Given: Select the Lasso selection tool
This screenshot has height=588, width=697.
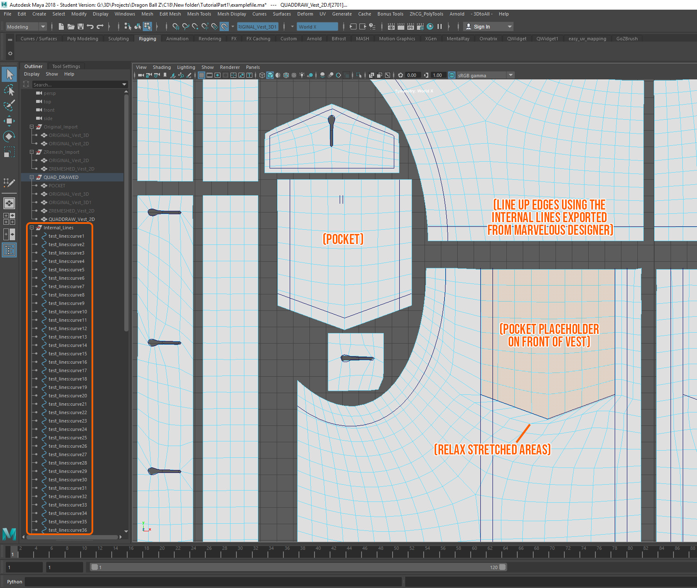Looking at the screenshot, I should tap(9, 90).
